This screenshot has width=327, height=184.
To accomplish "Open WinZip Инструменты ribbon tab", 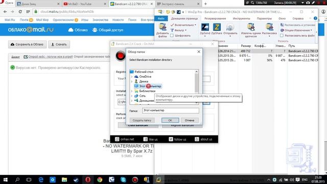I will click(x=241, y=18).
